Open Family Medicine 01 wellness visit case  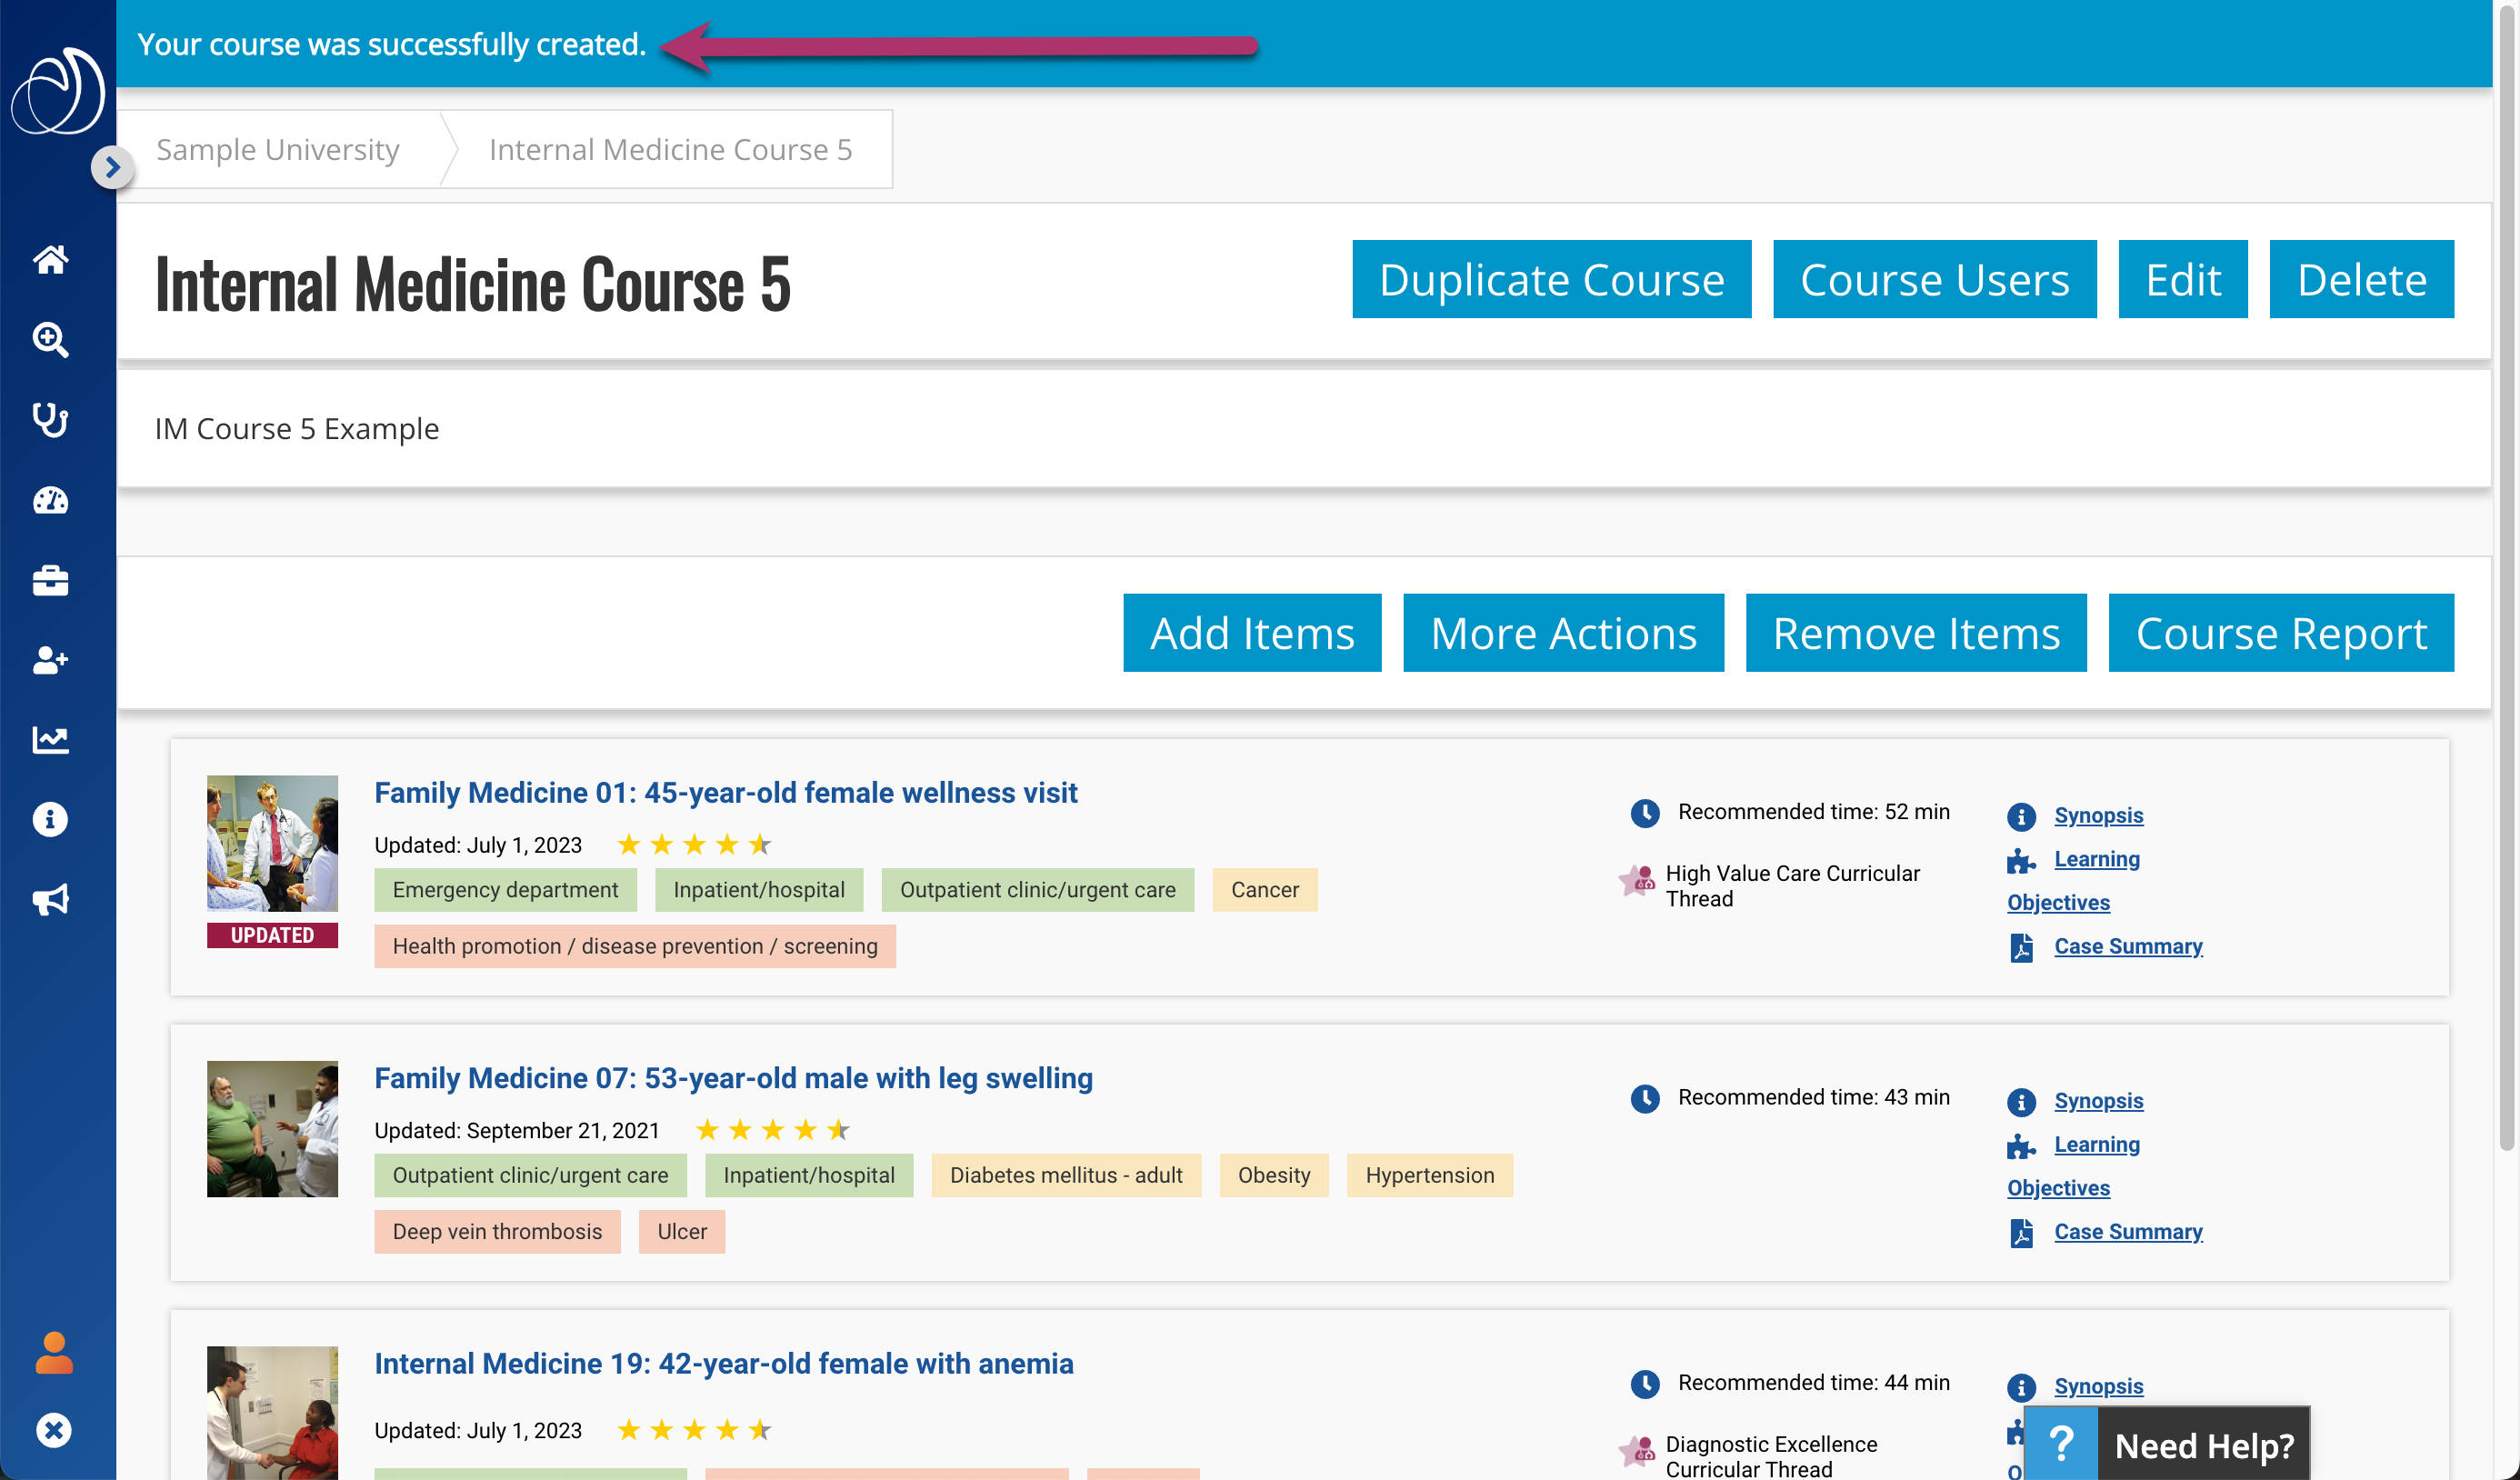click(725, 792)
